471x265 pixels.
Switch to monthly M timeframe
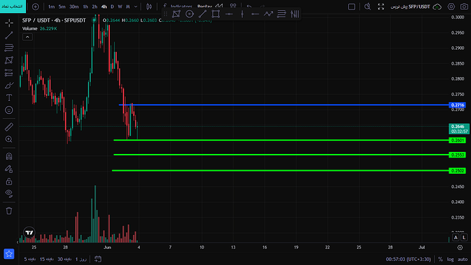128,7
